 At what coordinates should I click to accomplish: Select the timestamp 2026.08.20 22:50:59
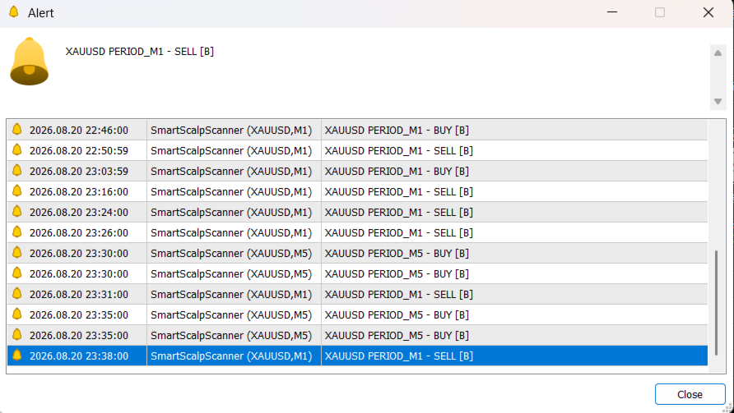[x=79, y=151]
